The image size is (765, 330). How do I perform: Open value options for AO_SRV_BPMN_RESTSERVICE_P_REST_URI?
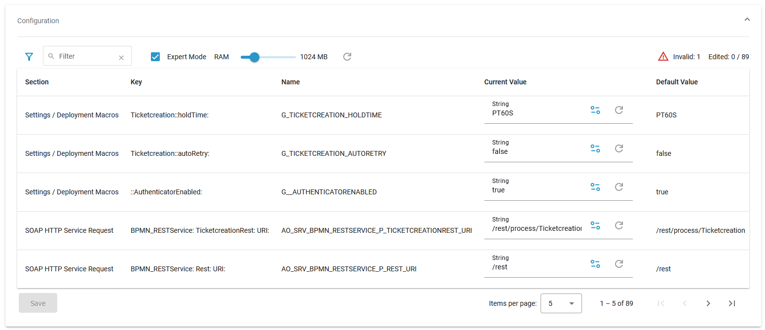pyautogui.click(x=595, y=263)
